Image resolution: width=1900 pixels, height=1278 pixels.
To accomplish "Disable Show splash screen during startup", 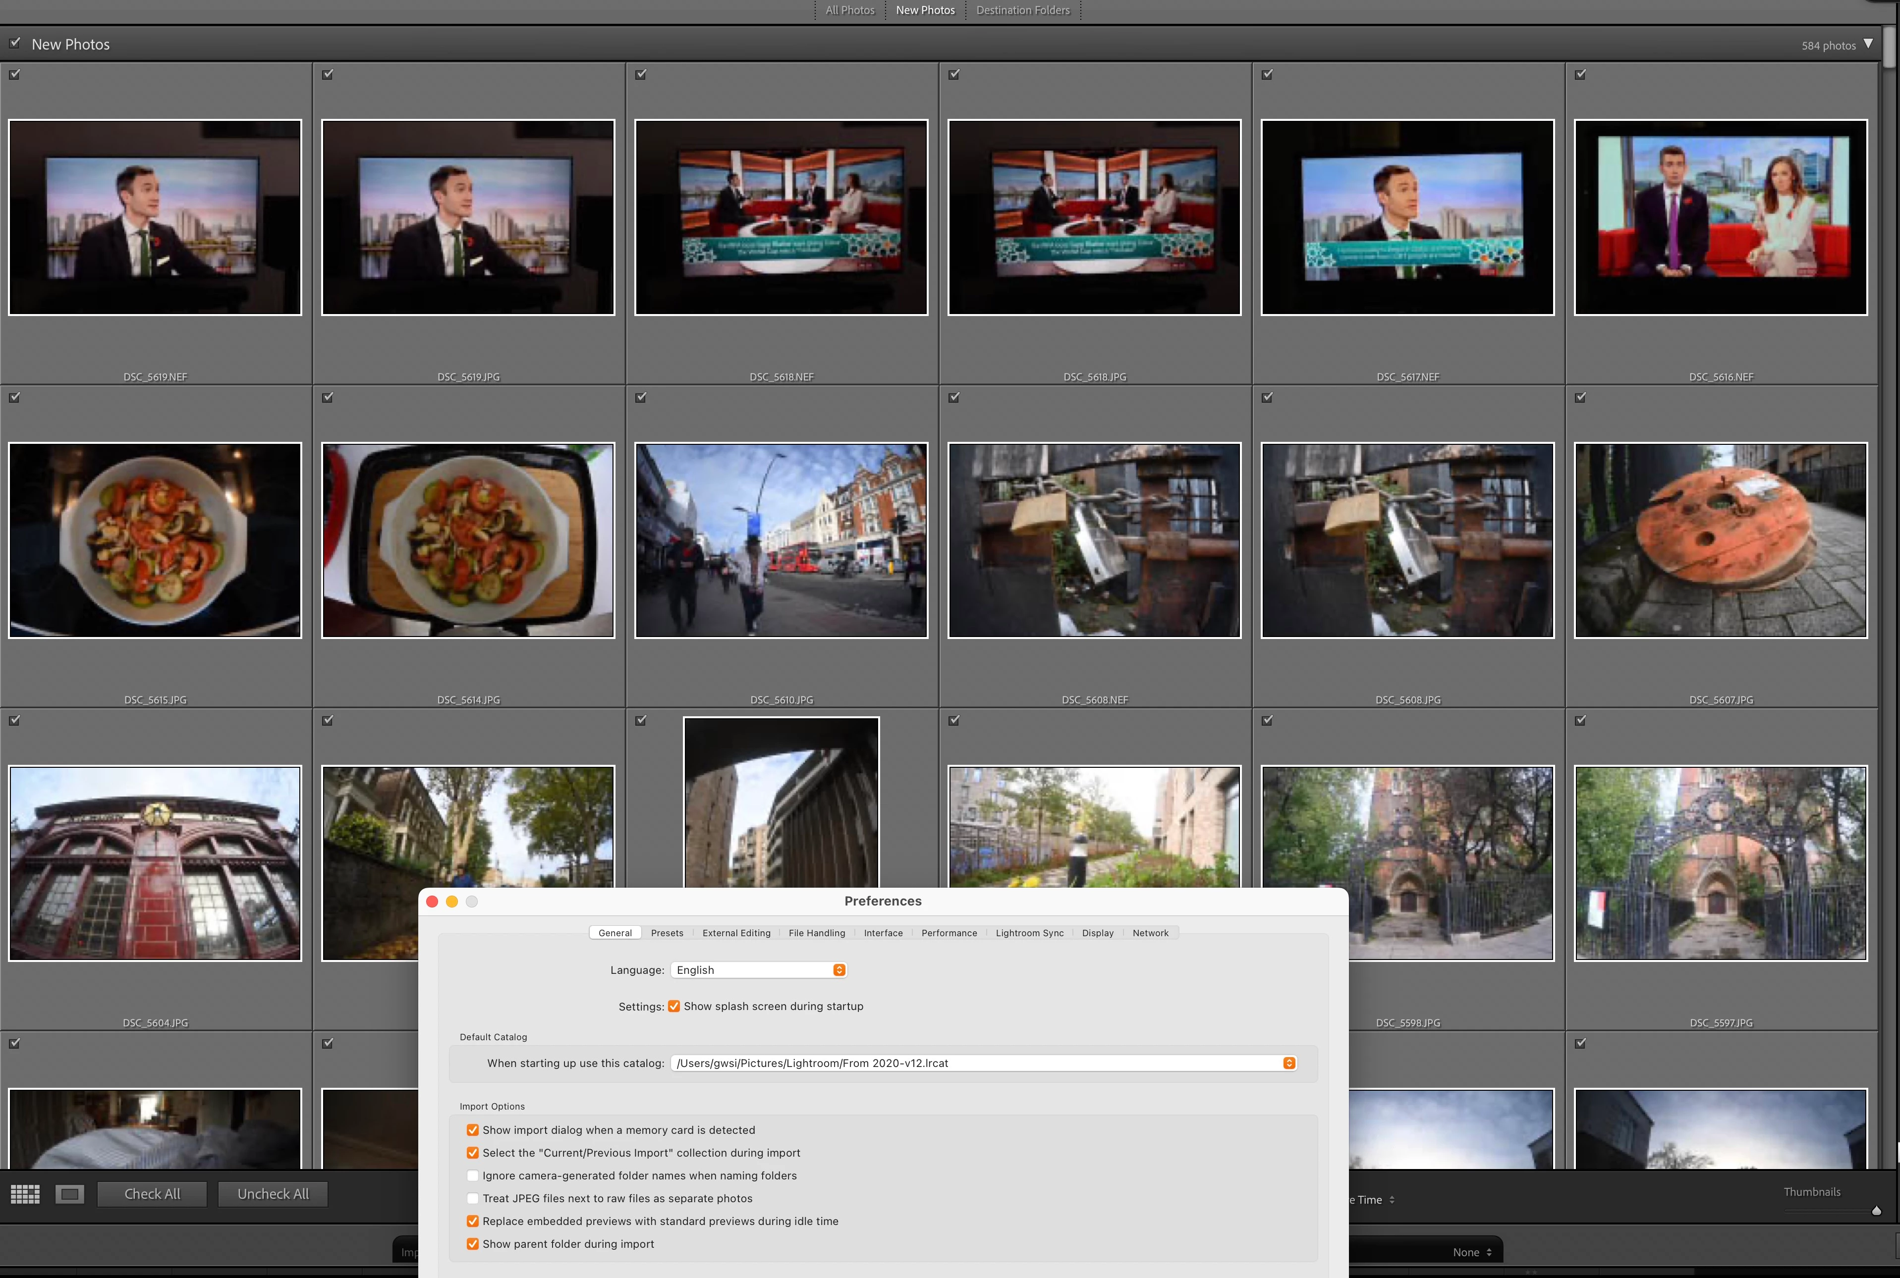I will 674,1006.
